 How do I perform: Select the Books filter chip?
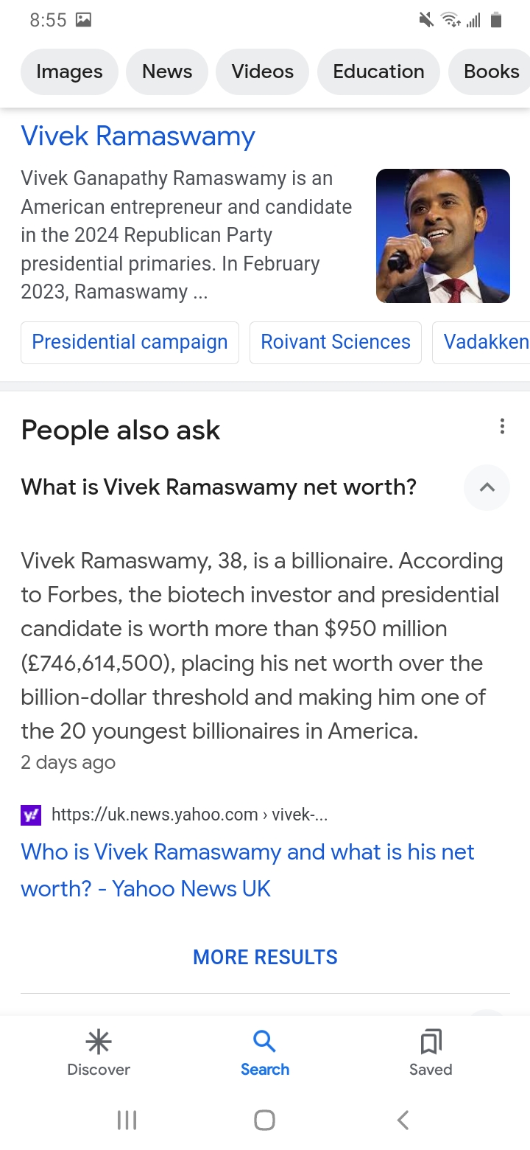(491, 72)
